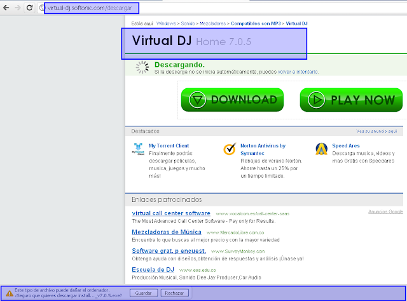
Task: Click the www.eas.edu.co ad URL text
Action: [198, 271]
